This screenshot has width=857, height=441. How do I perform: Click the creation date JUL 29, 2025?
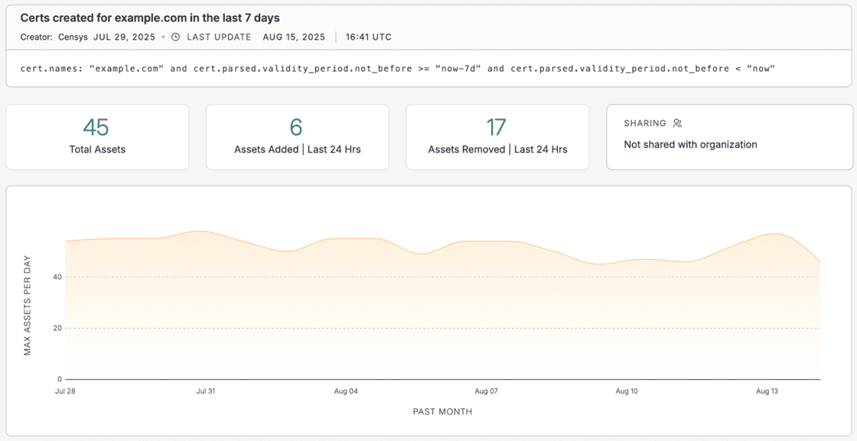tap(125, 37)
